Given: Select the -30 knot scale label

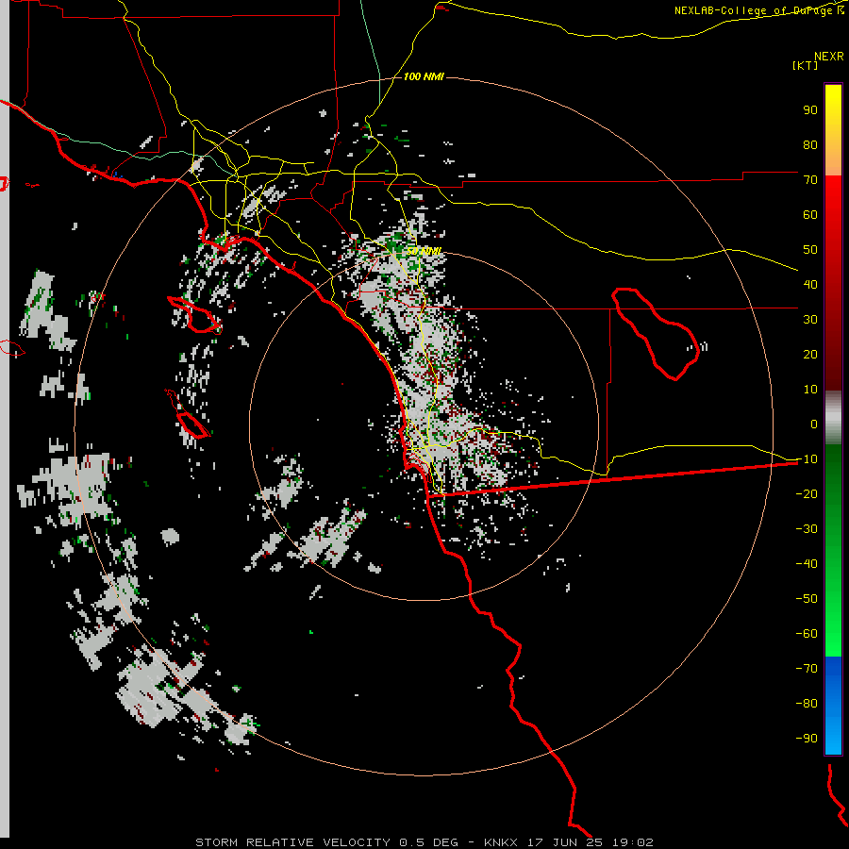Looking at the screenshot, I should coord(807,529).
